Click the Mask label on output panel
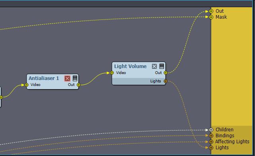Image resolution: width=255 pixels, height=156 pixels. (221, 17)
